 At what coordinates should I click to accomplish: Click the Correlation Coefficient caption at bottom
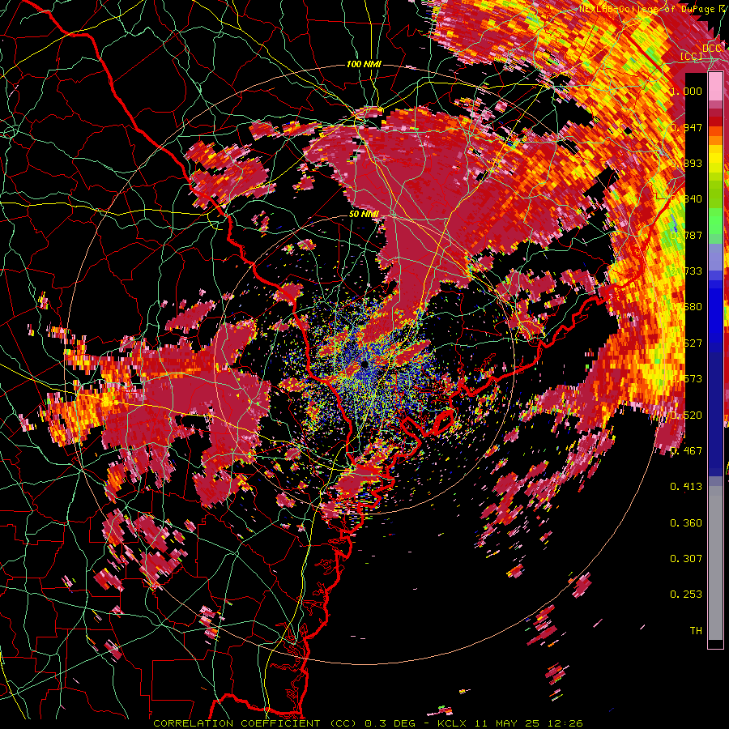369,723
